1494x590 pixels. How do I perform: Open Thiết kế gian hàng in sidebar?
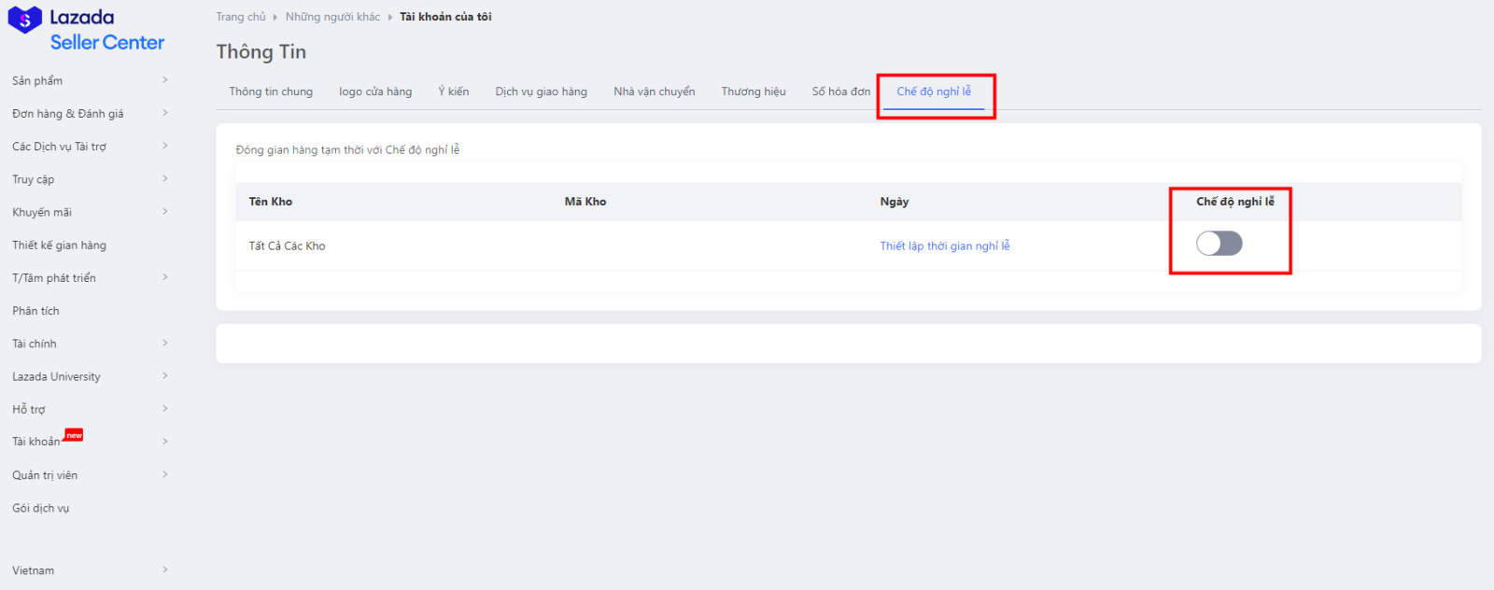tap(59, 246)
